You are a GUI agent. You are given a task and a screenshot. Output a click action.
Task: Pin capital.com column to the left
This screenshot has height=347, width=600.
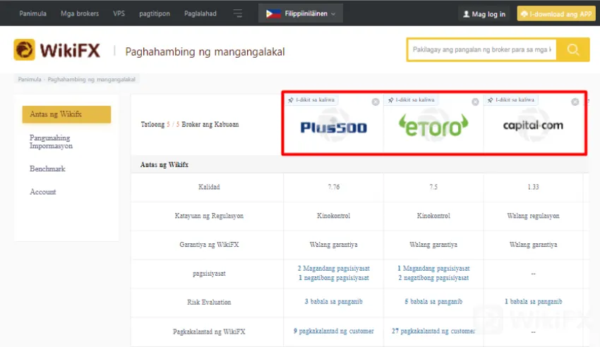point(511,99)
